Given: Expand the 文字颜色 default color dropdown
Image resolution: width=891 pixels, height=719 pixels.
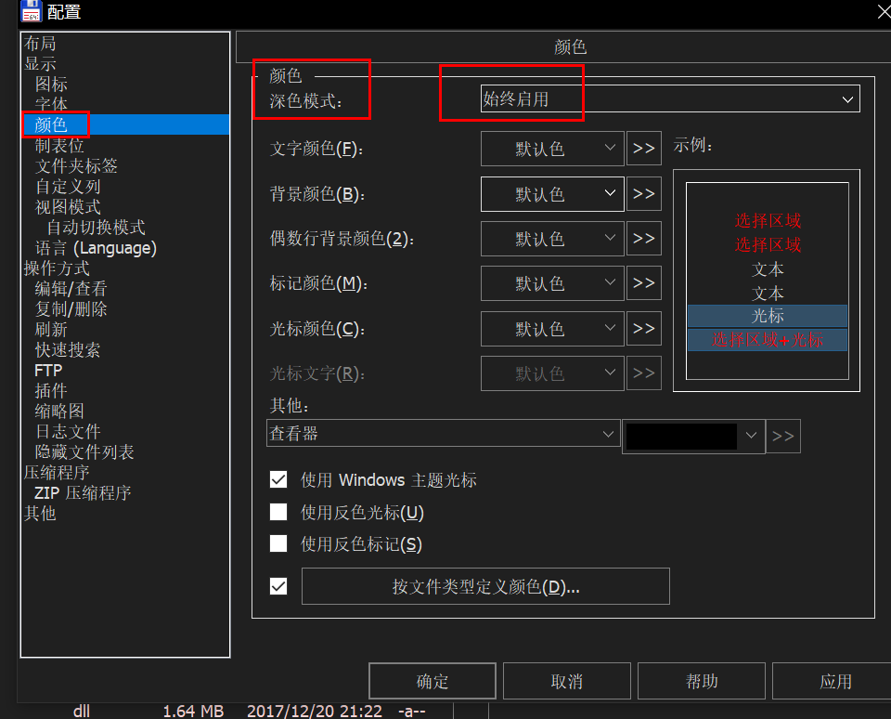Looking at the screenshot, I should coord(552,149).
